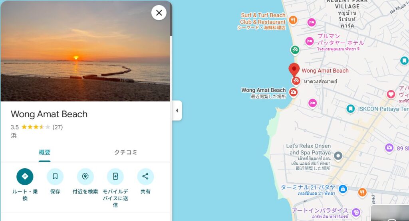
Task: Save the place with the 保存 bookmark icon
Action: click(x=55, y=177)
